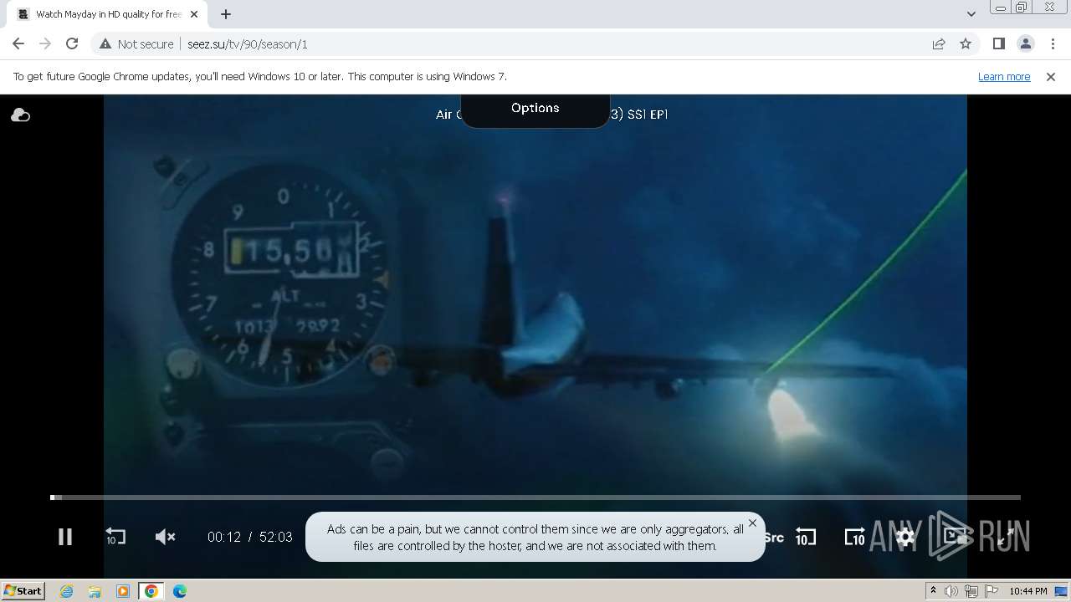Open Chrome three-dot menu
The image size is (1071, 602).
[1053, 43]
